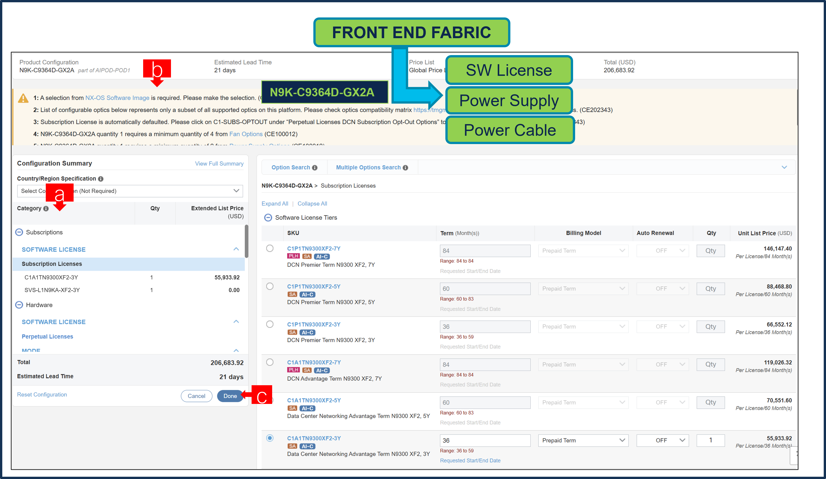Switch to Multiple Options Search tab
The height and width of the screenshot is (479, 826).
(x=368, y=168)
